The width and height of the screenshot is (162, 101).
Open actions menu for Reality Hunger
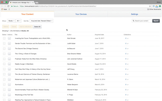[x=9, y=64]
